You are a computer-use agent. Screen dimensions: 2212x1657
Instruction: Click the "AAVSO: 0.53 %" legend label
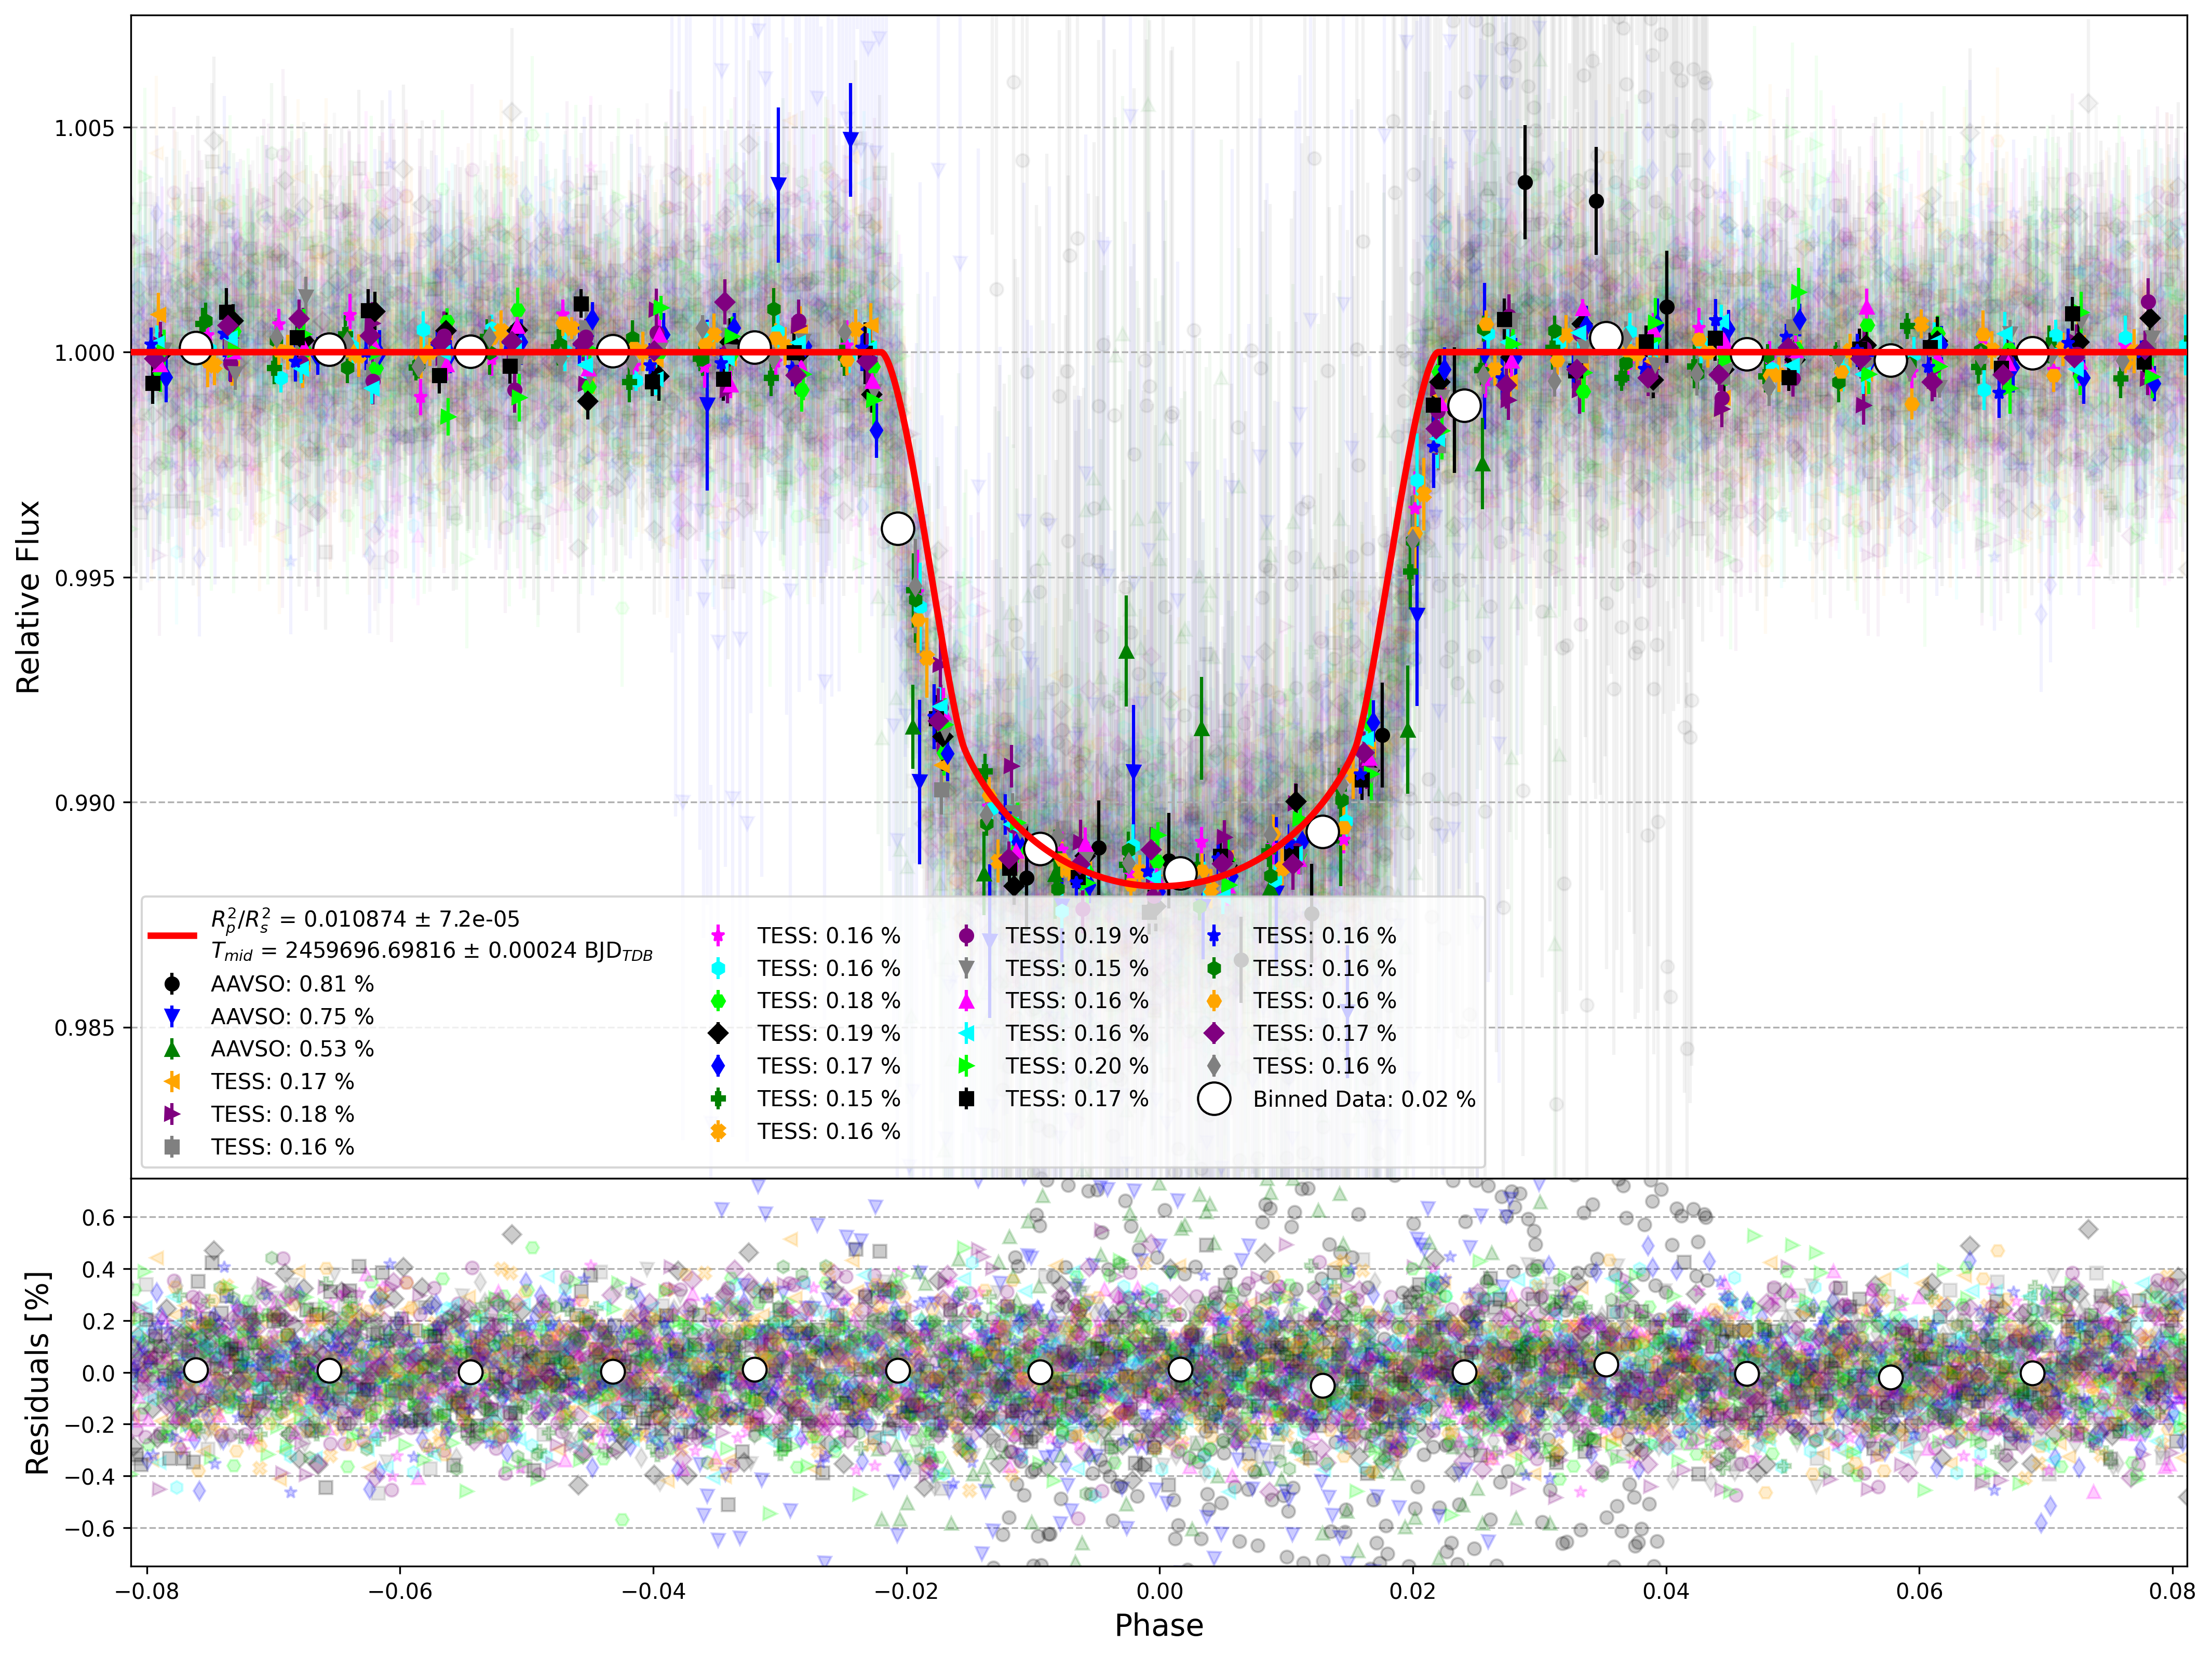(292, 1049)
